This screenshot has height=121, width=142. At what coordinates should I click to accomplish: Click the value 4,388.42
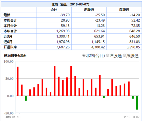[x=98, y=47]
